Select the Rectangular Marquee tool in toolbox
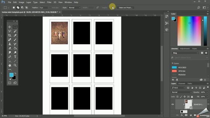Viewport: 210px width, 118px height. click(x=15, y=27)
